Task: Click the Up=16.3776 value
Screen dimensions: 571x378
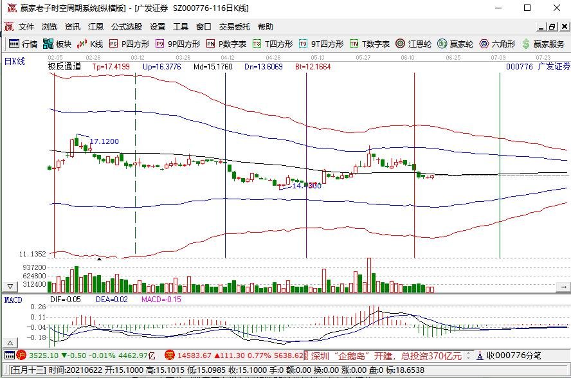Action: (x=161, y=67)
